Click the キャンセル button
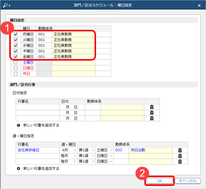This screenshot has height=189, width=206. click(x=188, y=181)
